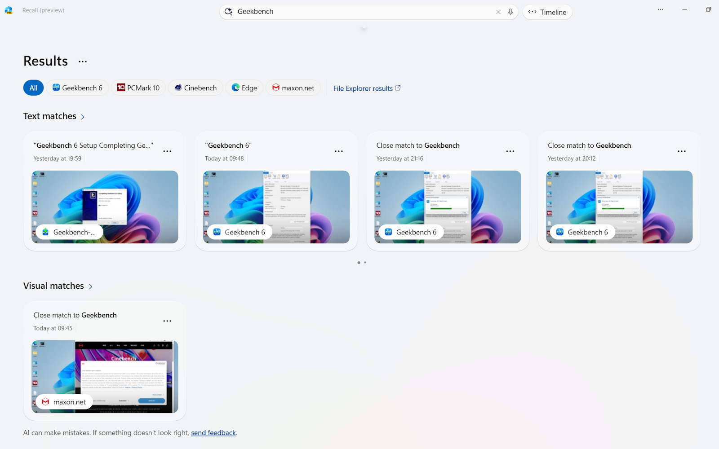Open the Yesterday at 21:16 snapshot thumbnail
The height and width of the screenshot is (449, 719).
pos(448,207)
